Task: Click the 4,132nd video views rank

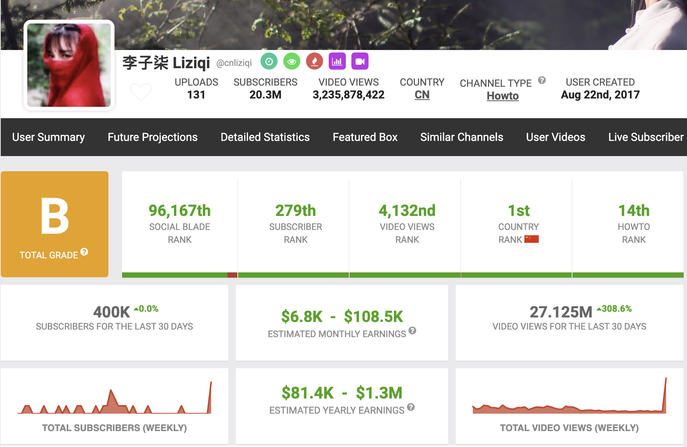Action: [x=407, y=211]
